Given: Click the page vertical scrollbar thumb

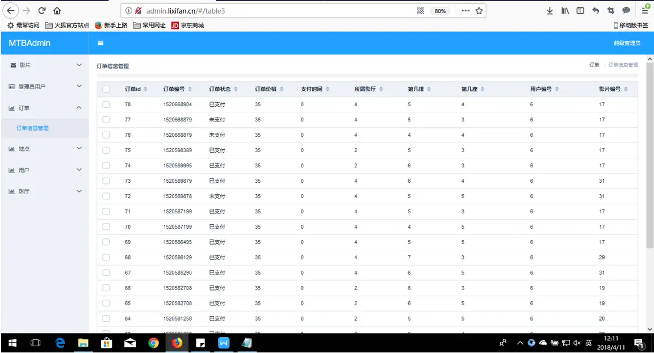Looking at the screenshot, I should click(x=650, y=156).
